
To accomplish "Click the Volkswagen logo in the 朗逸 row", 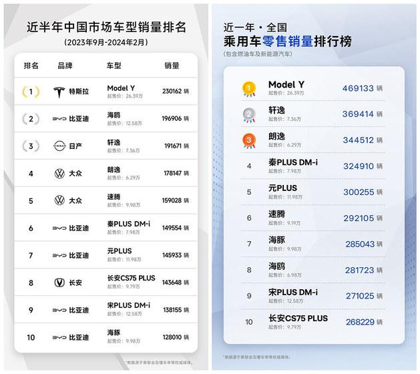I will (x=59, y=174).
